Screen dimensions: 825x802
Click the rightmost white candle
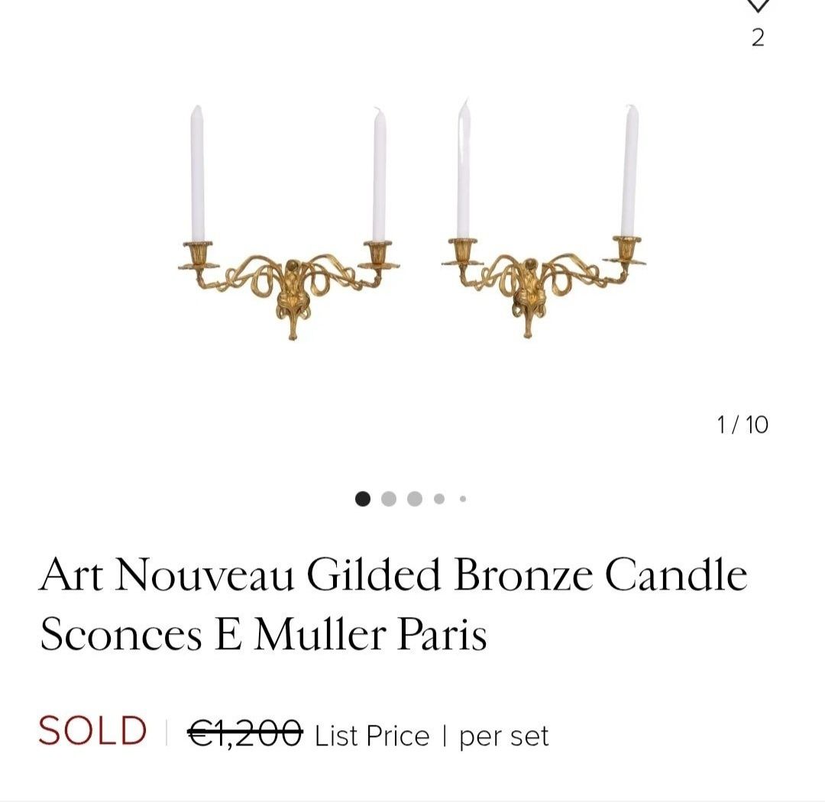tap(629, 170)
